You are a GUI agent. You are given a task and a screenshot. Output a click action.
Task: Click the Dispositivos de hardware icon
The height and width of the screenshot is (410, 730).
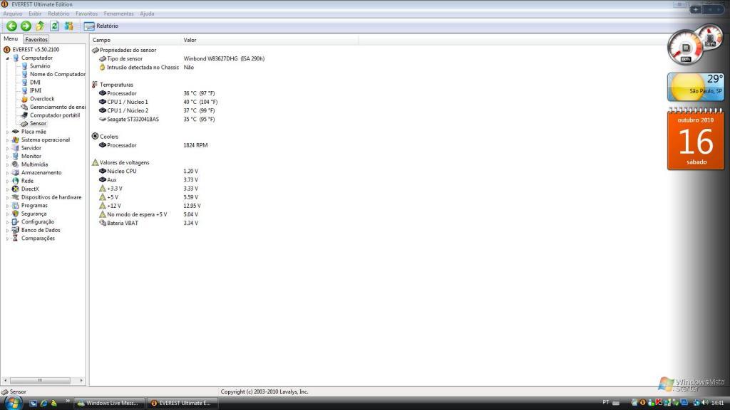click(x=16, y=197)
